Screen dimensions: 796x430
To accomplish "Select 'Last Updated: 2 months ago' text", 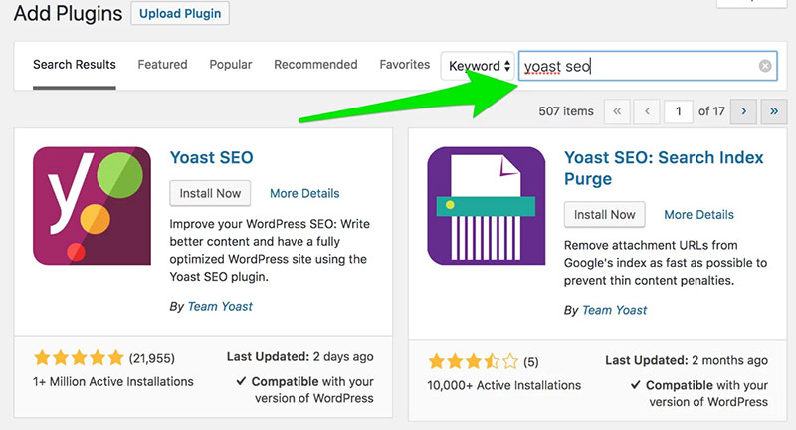I will (687, 360).
